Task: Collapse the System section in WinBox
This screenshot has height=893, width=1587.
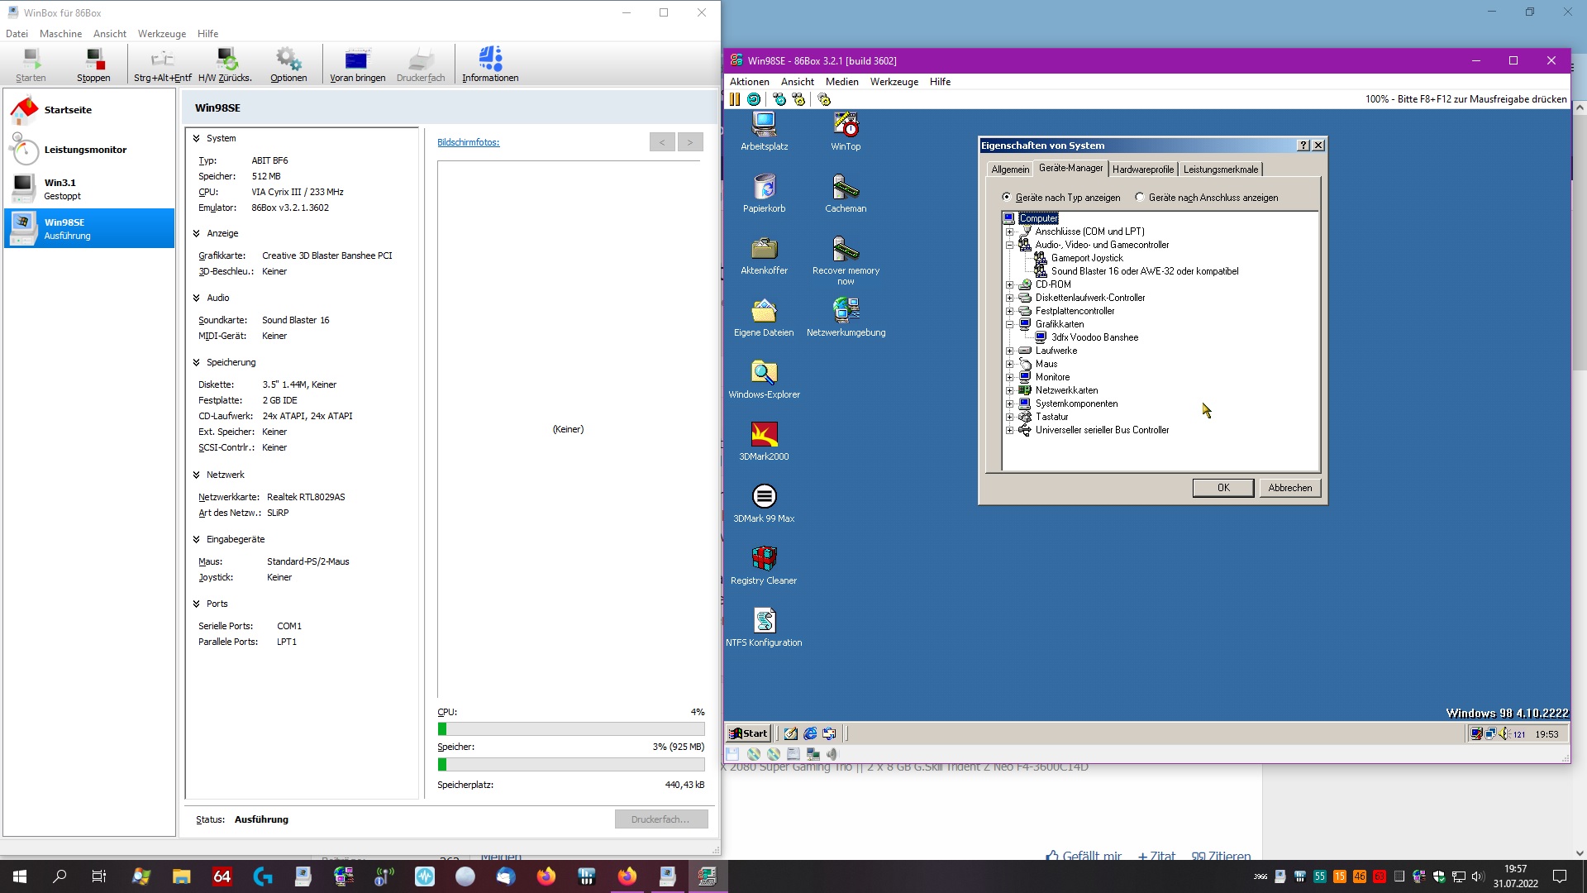Action: [x=197, y=138]
